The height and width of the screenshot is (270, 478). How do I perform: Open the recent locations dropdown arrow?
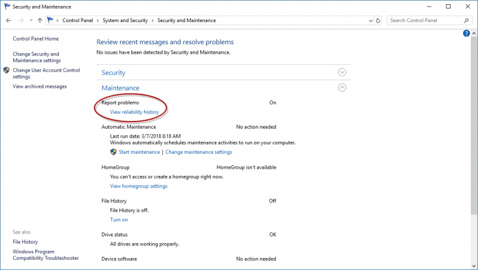pyautogui.click(x=31, y=20)
